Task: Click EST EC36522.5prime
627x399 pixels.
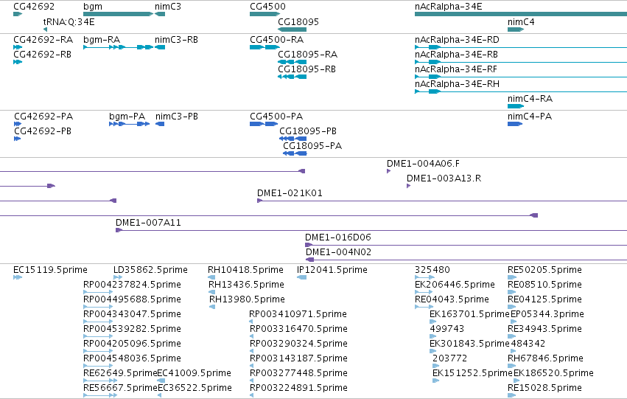Action: click(x=195, y=389)
